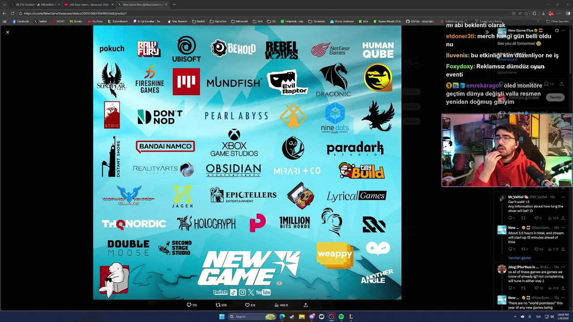
Task: Reload the current page
Action: [x=12, y=13]
